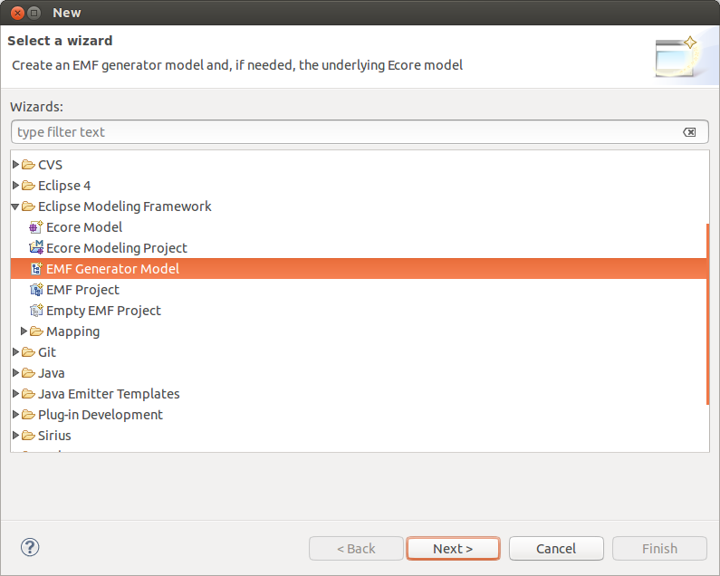Expand the Java Emitter Templates category

tap(15, 394)
